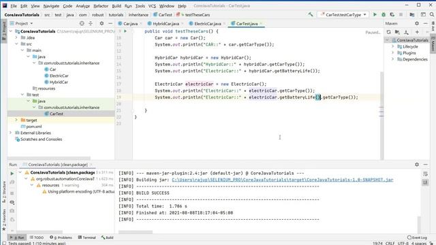Run with coverage icon in toolbar

392,14
